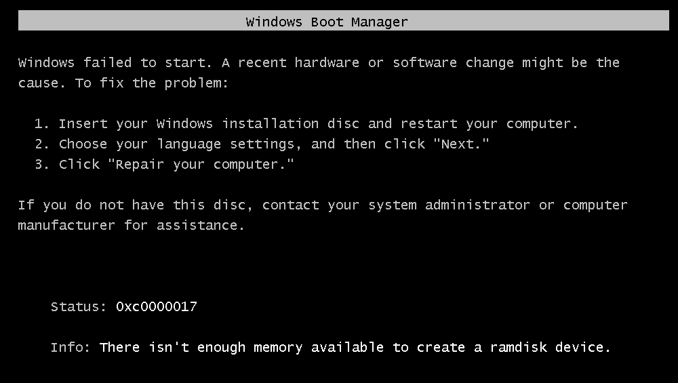Click the number "3." of the list

[x=42, y=164]
